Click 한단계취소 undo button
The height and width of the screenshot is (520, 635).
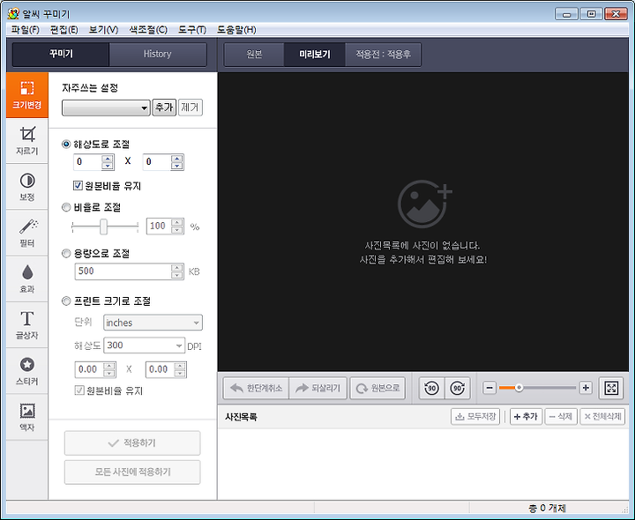coord(256,388)
